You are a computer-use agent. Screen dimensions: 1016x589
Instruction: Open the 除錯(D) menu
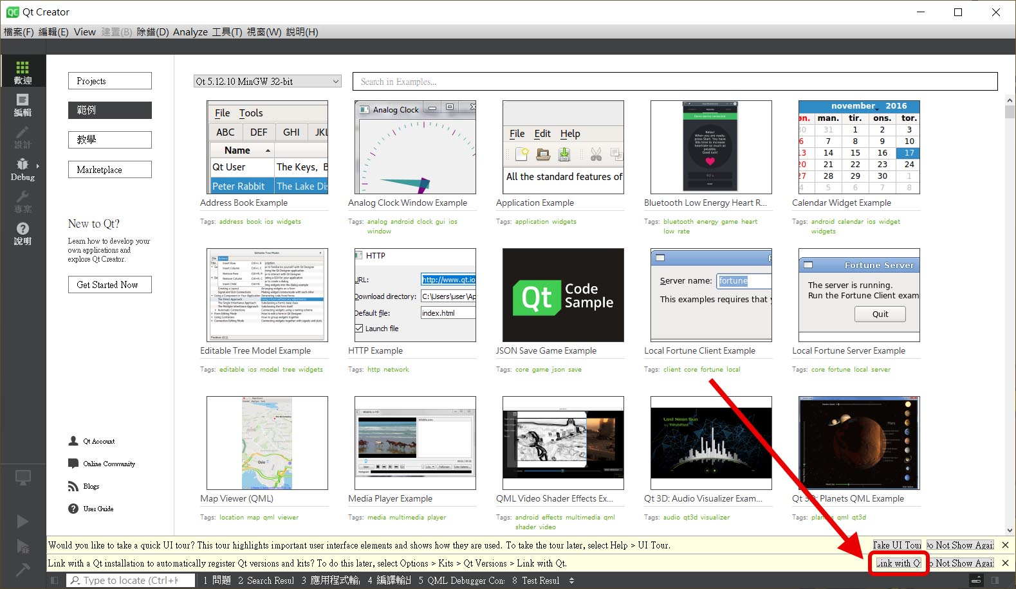click(x=152, y=32)
